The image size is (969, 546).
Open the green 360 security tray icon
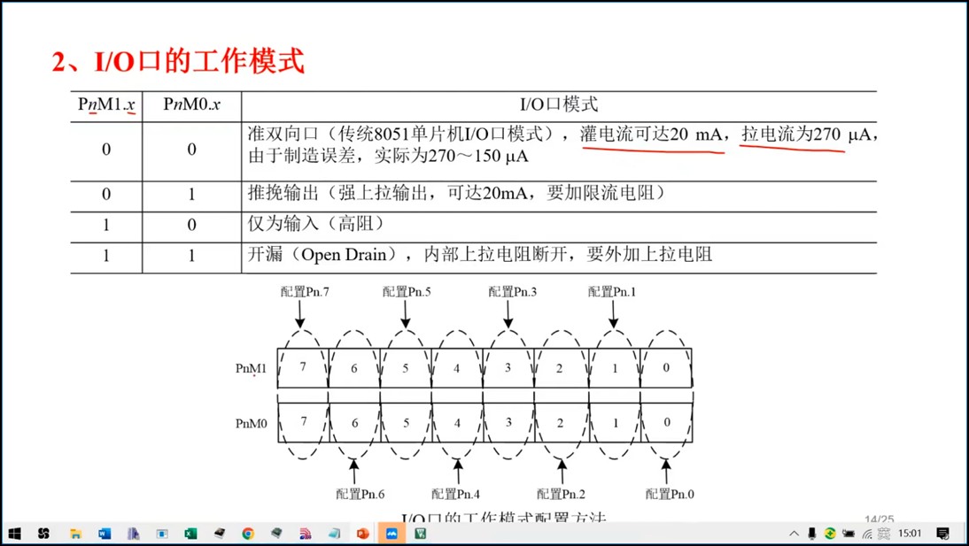(x=830, y=534)
